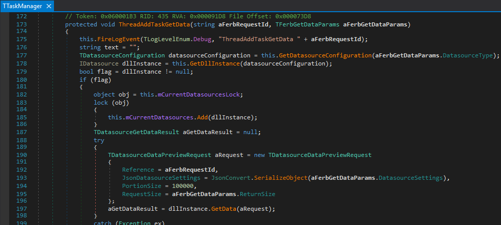Image resolution: width=501 pixels, height=225 pixels.
Task: Click DatasourceSettings property ending line 193
Action: click(410, 178)
